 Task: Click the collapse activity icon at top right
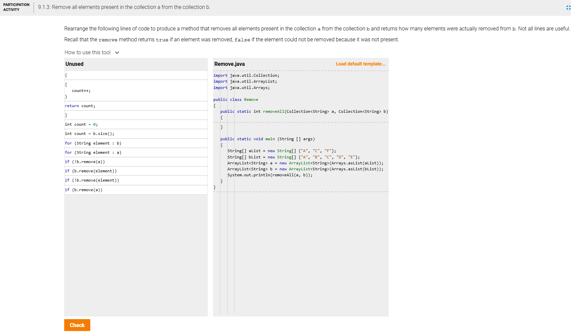point(568,7)
